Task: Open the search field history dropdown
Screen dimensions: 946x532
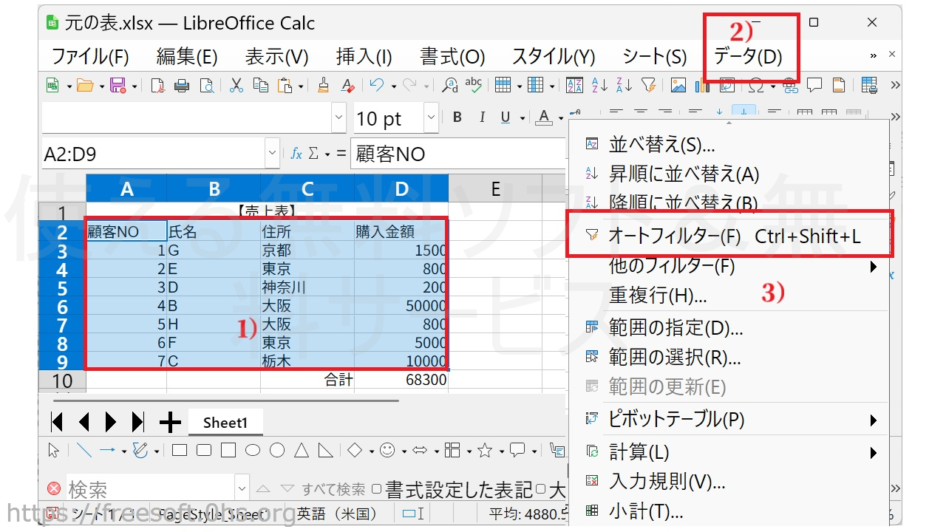Action: (242, 488)
